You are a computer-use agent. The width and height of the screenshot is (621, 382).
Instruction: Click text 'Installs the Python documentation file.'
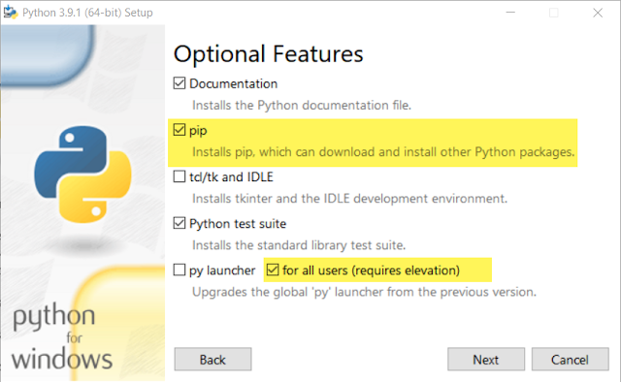click(x=302, y=106)
